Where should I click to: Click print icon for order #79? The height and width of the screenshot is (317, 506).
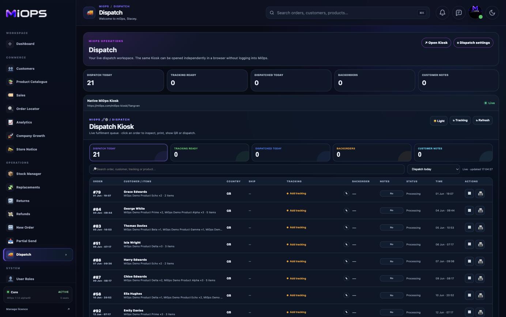[480, 194]
